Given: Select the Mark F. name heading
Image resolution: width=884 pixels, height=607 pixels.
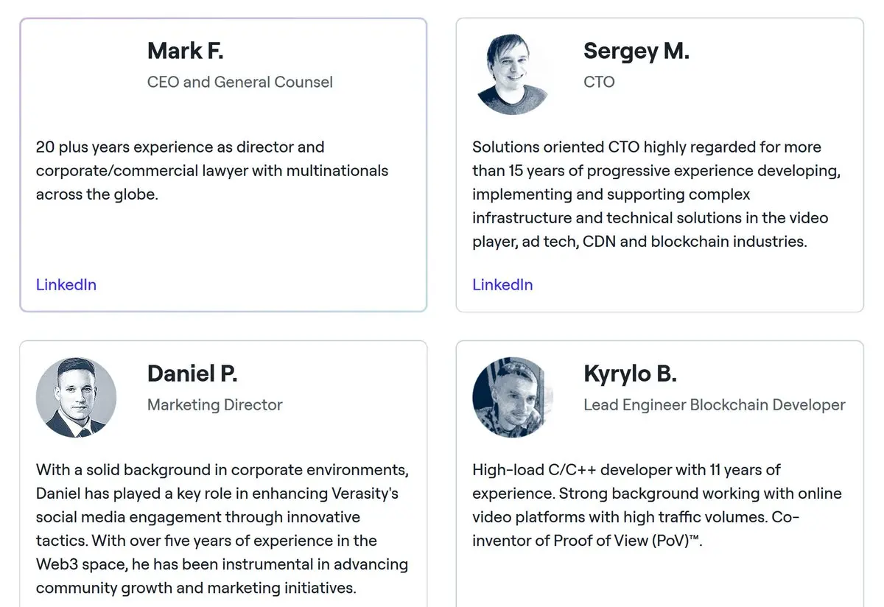Looking at the screenshot, I should pos(186,51).
